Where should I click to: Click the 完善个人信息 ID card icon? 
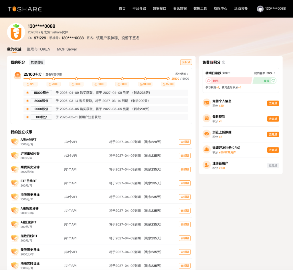207,103
